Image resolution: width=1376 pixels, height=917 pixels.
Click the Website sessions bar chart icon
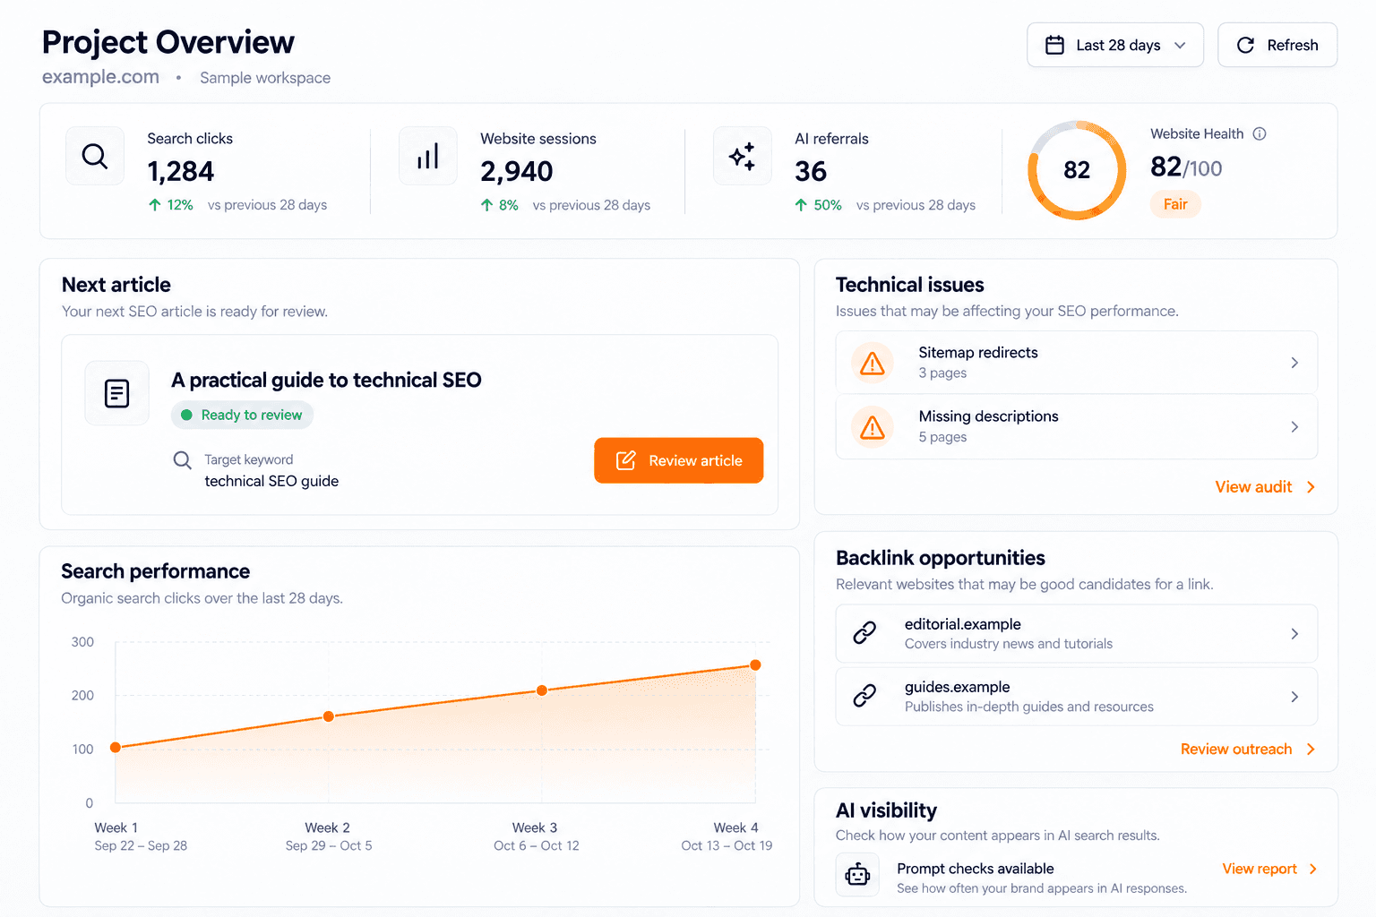coord(428,157)
